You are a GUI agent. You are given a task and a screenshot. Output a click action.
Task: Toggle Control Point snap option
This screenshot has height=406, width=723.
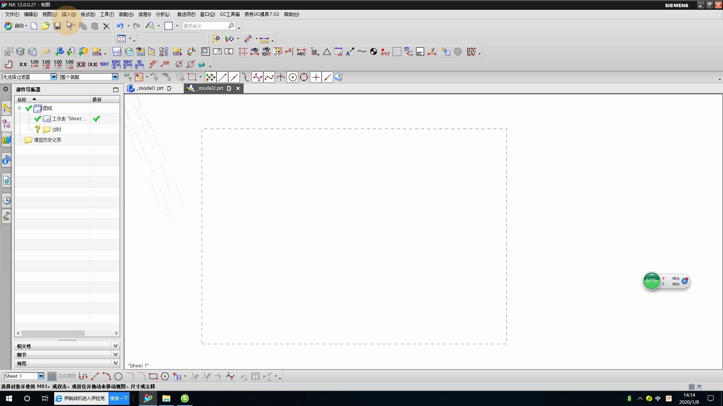coord(246,77)
